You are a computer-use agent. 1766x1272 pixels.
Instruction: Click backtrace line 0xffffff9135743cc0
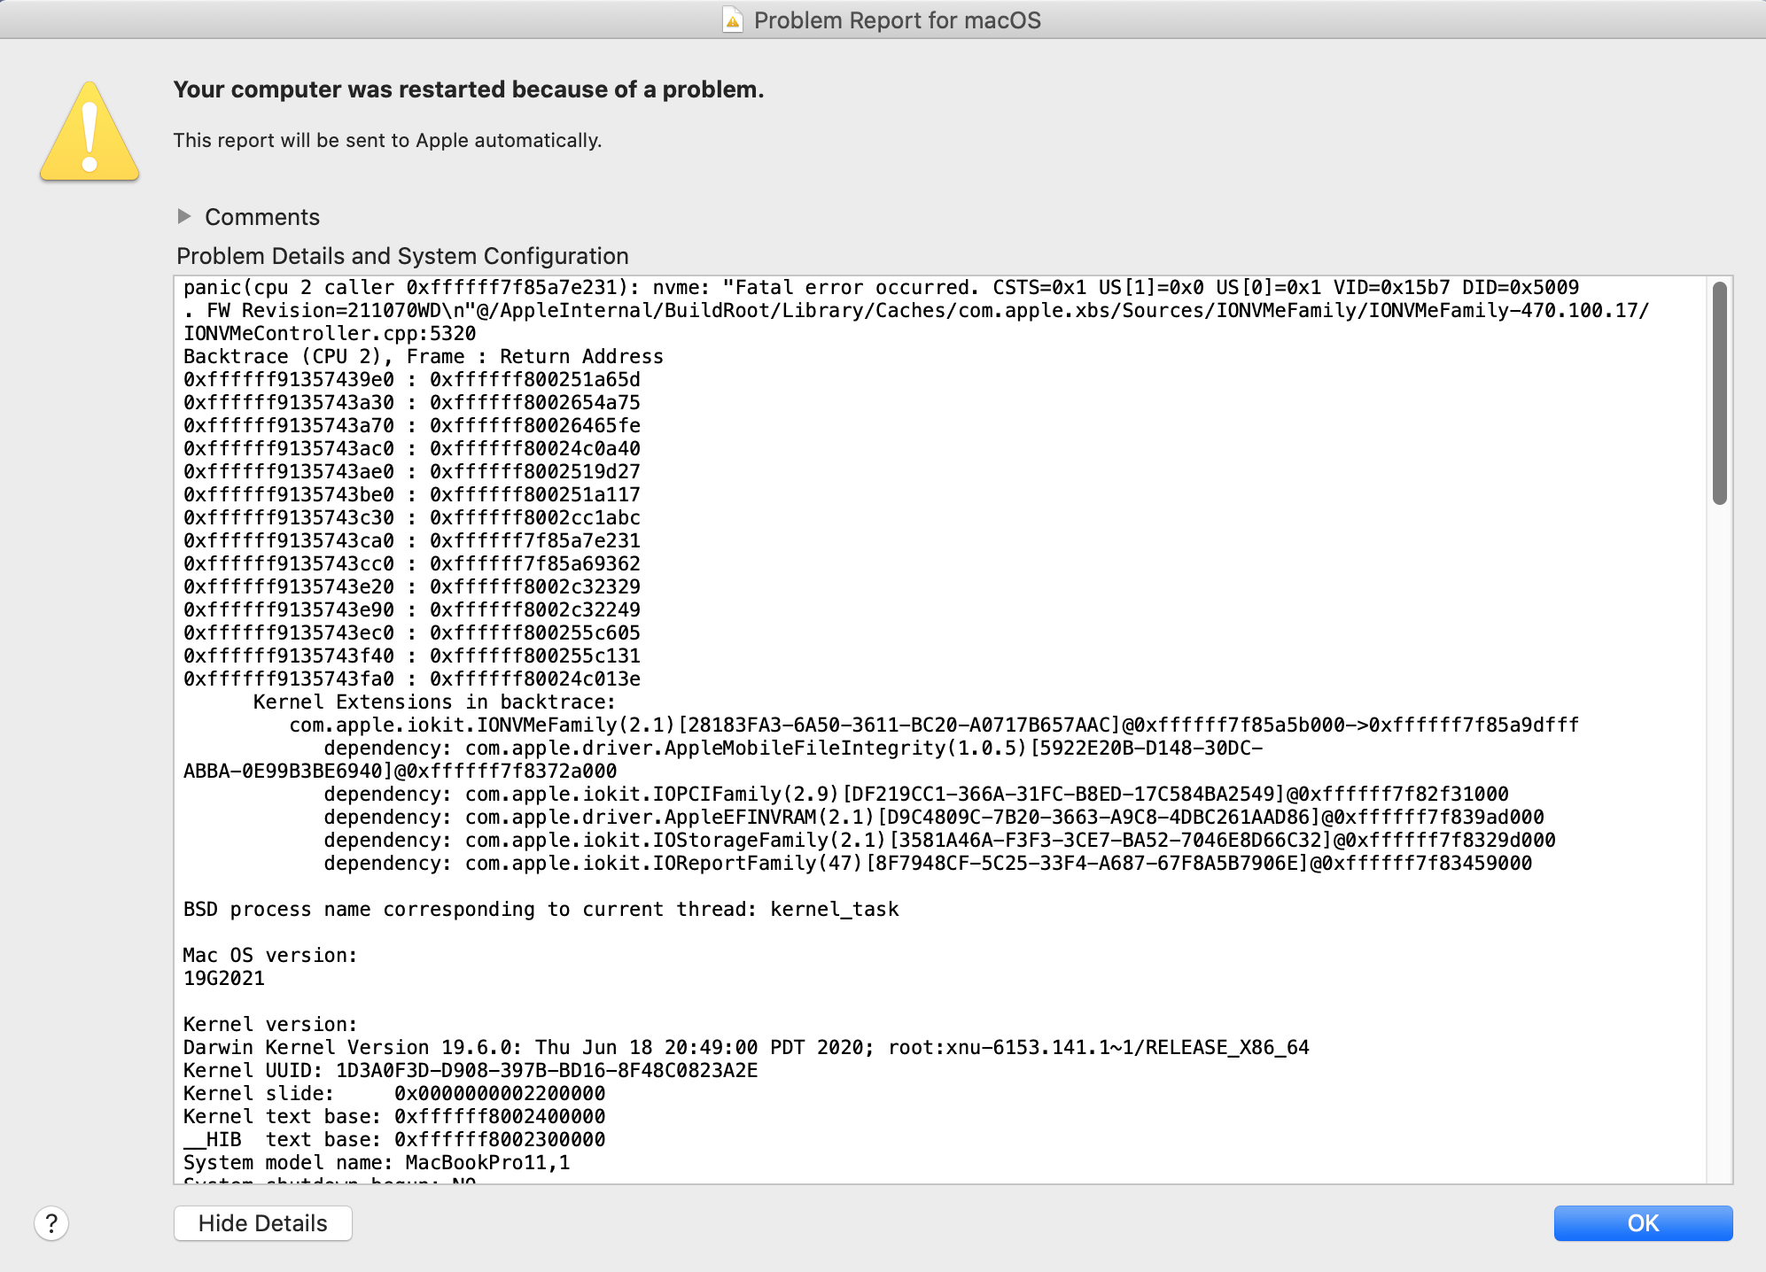point(412,563)
